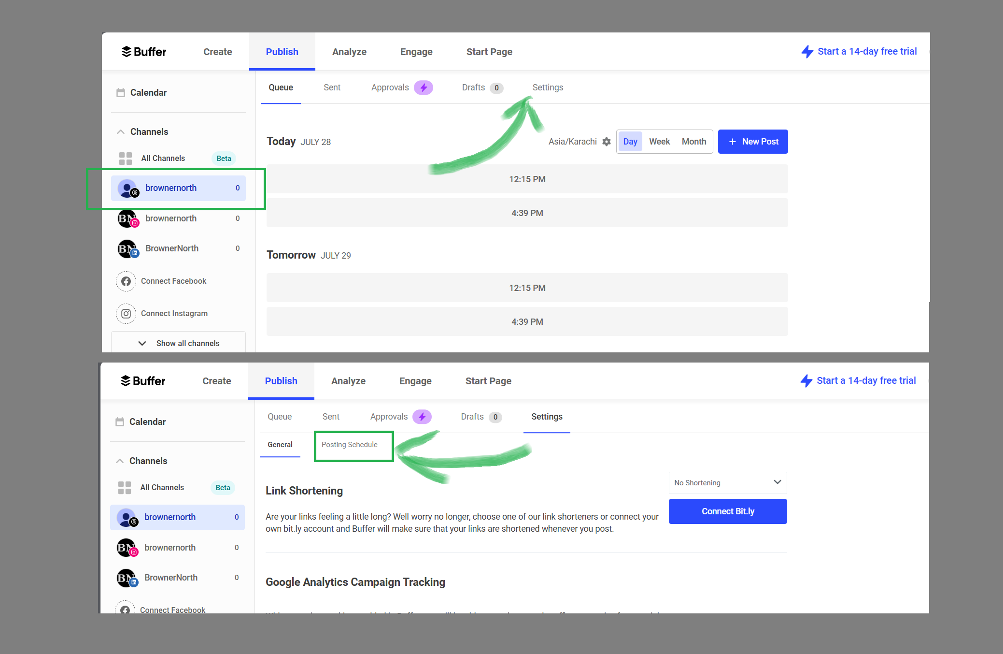Select the General sub-tab

point(280,445)
